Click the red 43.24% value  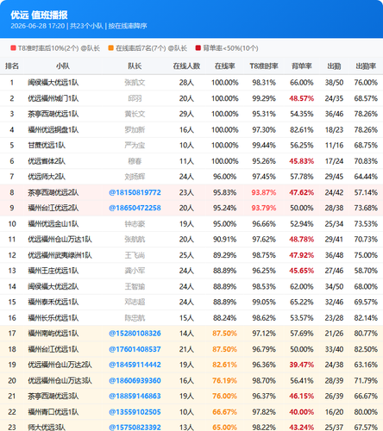pos(302,428)
